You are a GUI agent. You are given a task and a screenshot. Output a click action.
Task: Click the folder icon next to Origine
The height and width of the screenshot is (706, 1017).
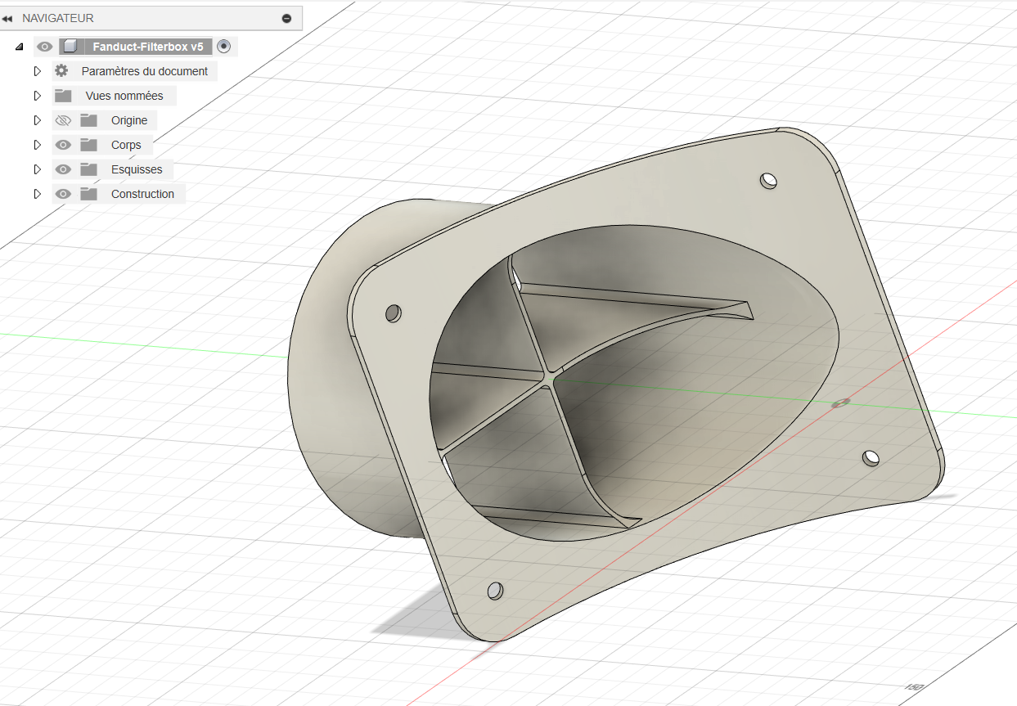point(88,120)
